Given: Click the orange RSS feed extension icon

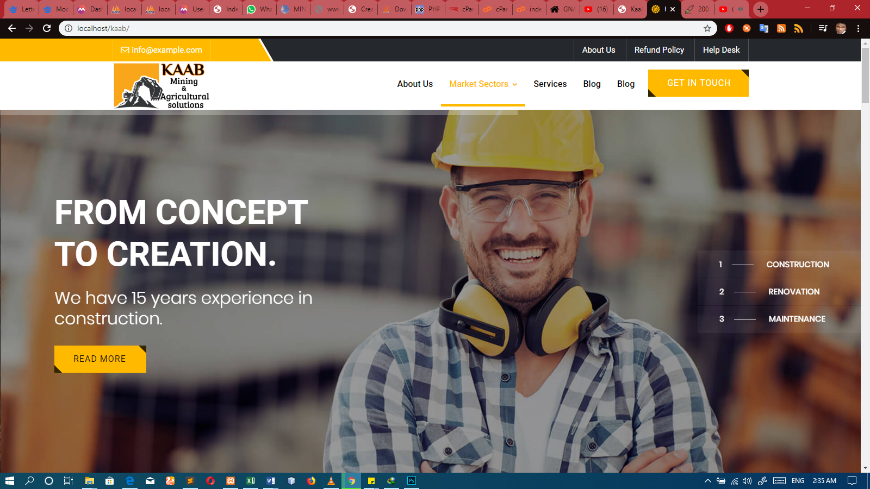Looking at the screenshot, I should (x=781, y=28).
